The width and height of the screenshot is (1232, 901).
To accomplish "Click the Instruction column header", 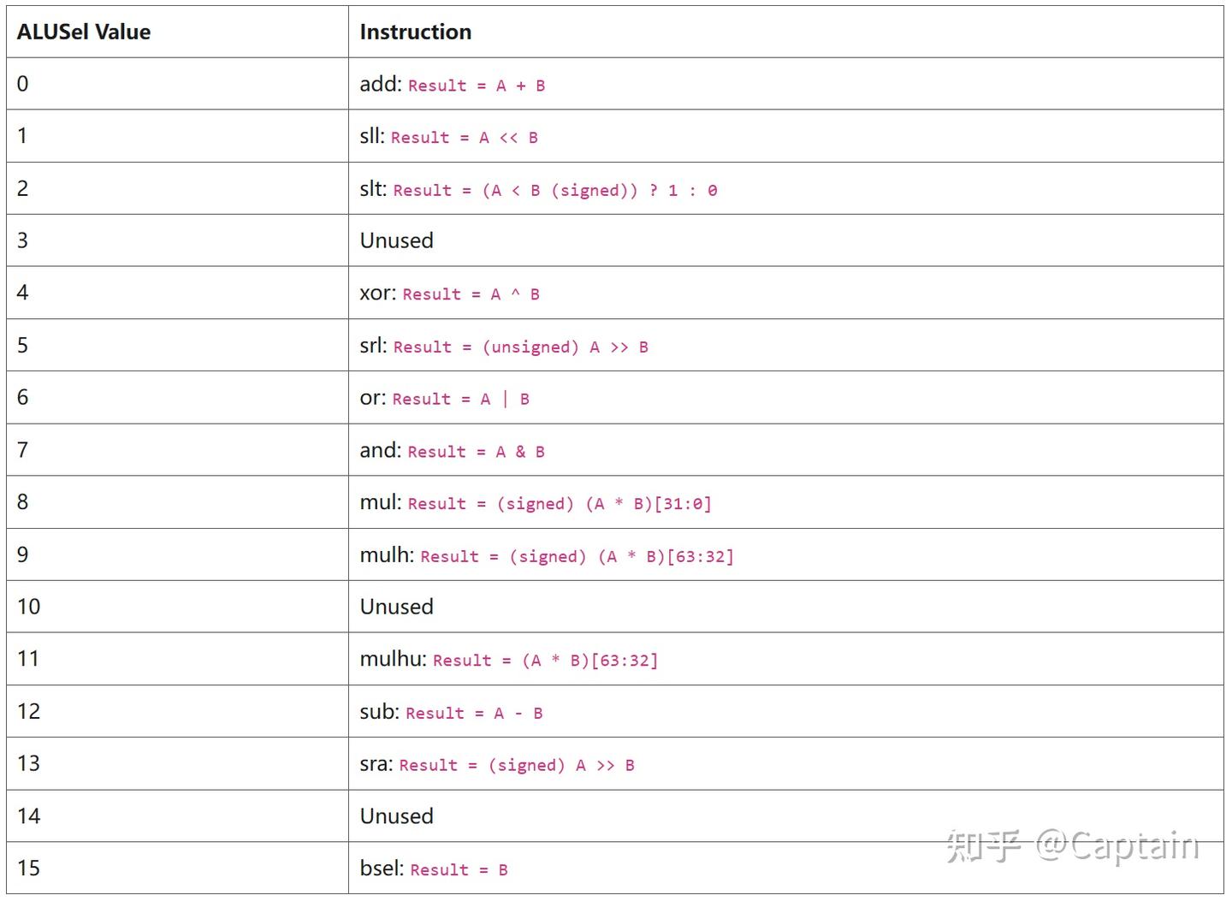I will (416, 33).
